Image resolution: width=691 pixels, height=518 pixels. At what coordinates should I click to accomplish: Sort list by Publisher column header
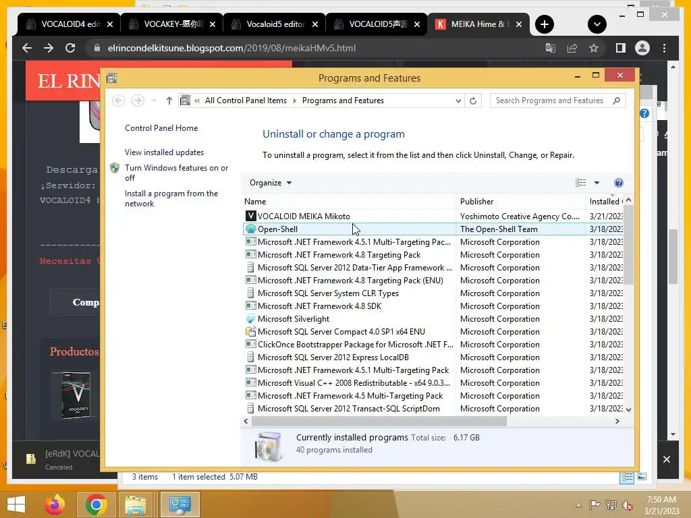520,201
